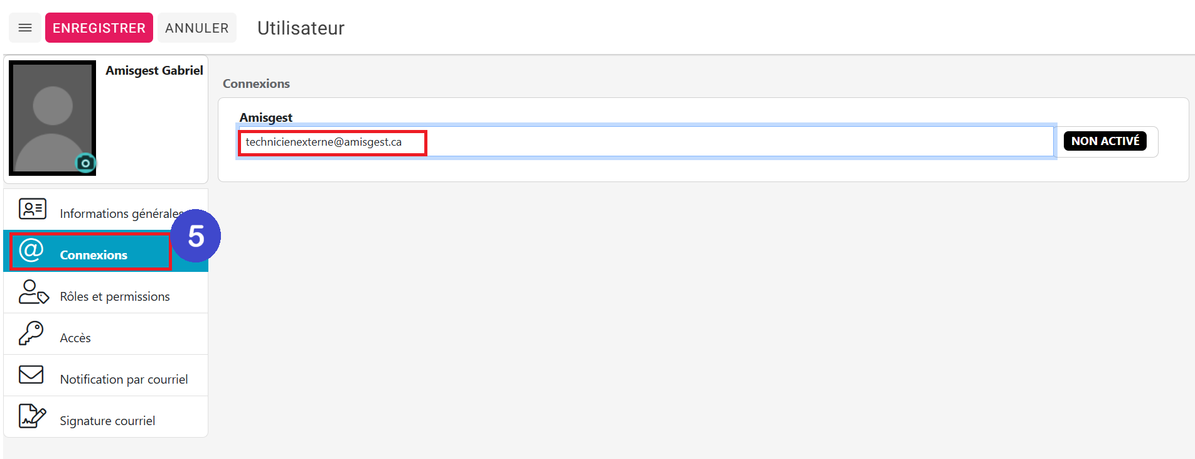Click the envelope icon for Notification
The width and height of the screenshot is (1195, 459).
pos(31,375)
